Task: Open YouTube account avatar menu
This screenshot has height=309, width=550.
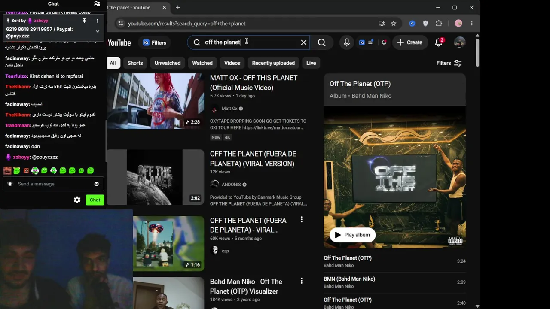Action: (x=459, y=42)
